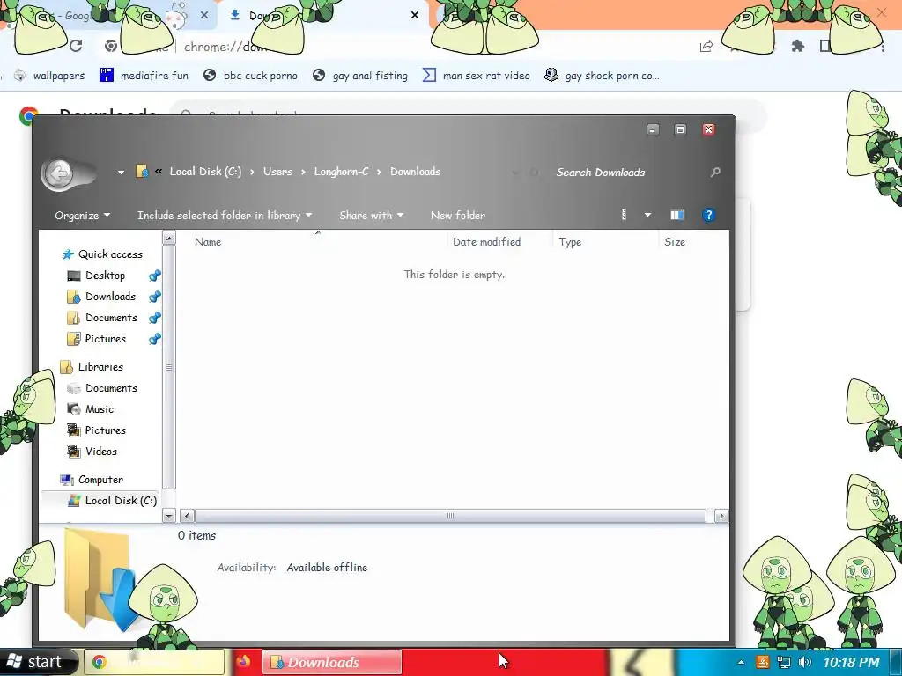Minimize the Downloads Explorer window
Viewport: 902px width, 676px height.
click(x=653, y=130)
